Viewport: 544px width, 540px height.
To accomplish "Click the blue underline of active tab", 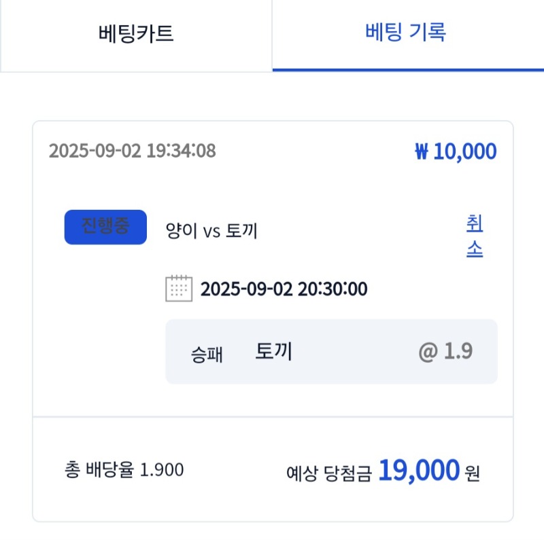I will coord(408,70).
